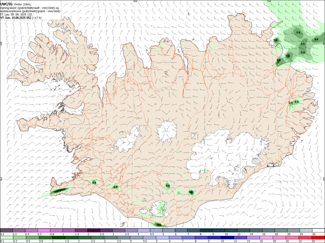This screenshot has height=243, width=325.
Task: Click the 7 blue swatch in lower legend row
Action: (x=188, y=237)
